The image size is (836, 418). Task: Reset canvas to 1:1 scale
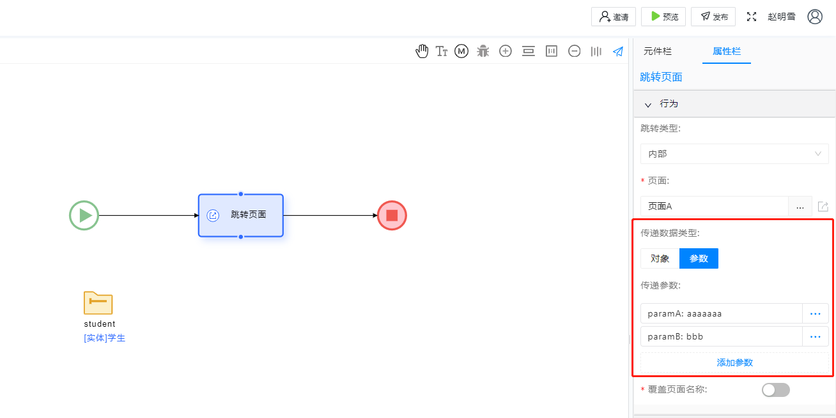[x=551, y=52]
